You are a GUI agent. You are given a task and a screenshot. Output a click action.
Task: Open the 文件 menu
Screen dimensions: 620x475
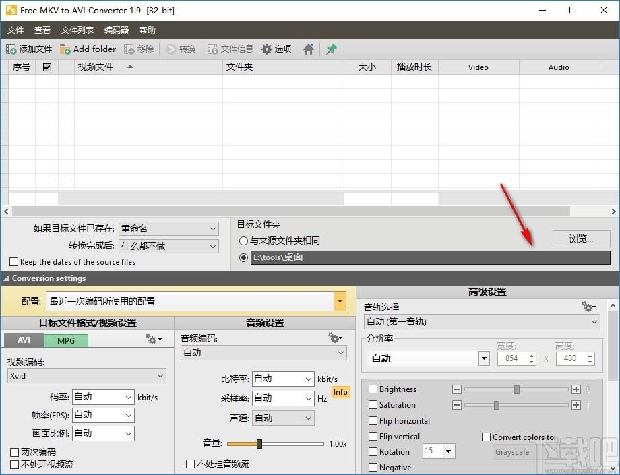click(x=15, y=30)
